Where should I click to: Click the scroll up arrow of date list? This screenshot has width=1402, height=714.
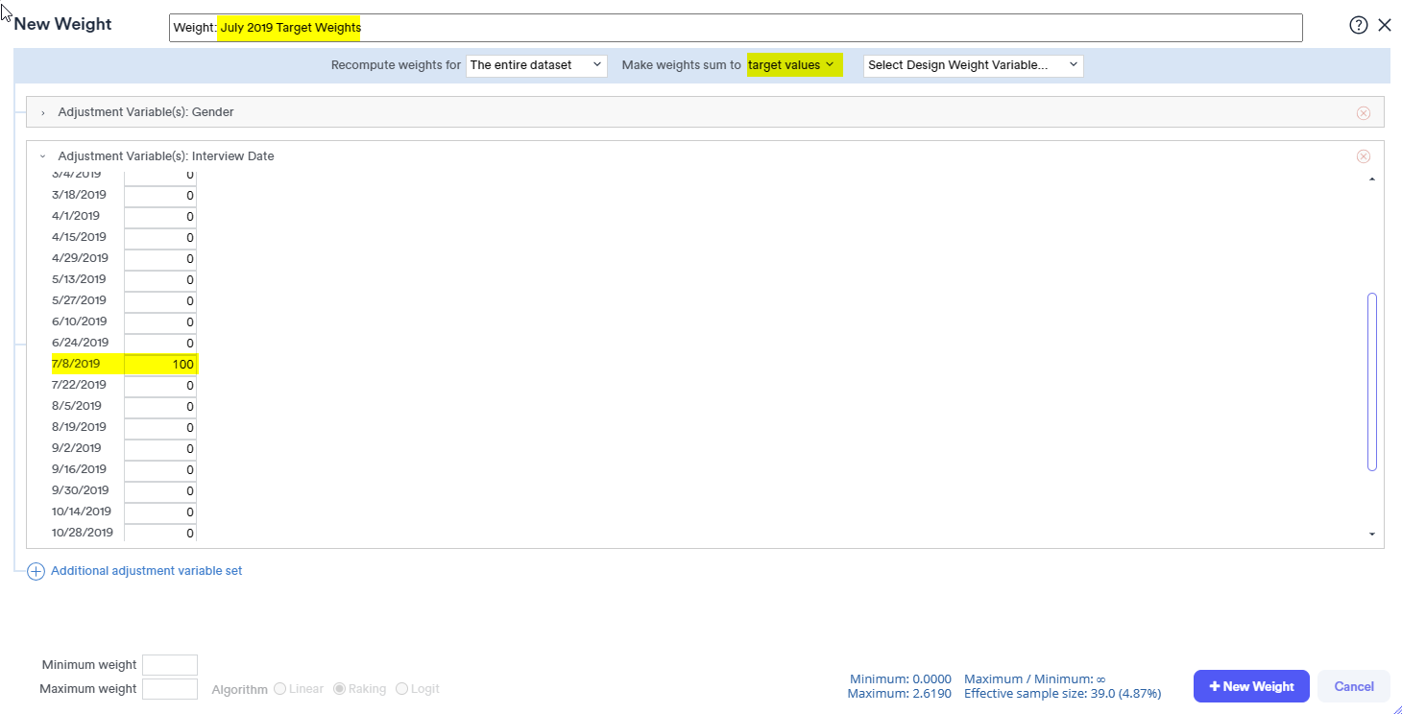coord(1372,178)
